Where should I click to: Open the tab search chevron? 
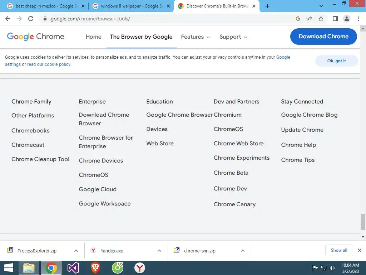321,6
